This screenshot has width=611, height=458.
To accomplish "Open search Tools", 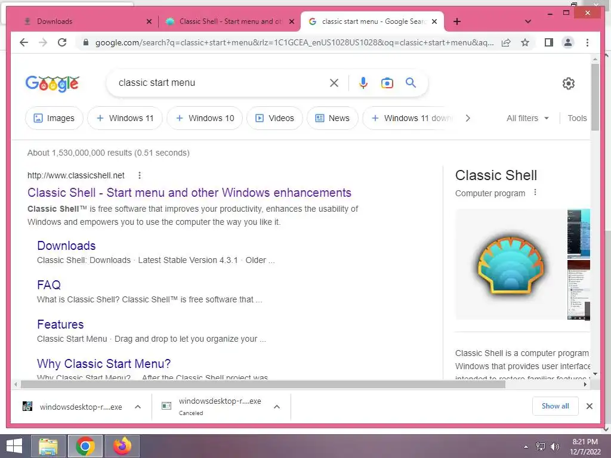I will click(577, 118).
